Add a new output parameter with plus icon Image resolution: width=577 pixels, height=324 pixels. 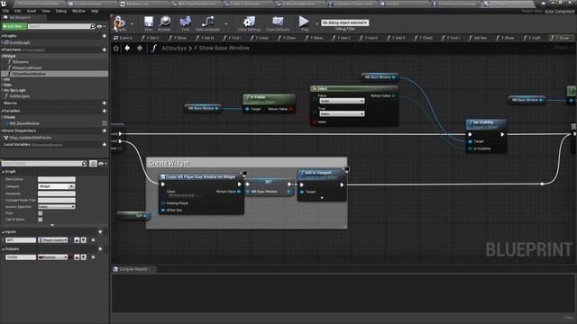tap(100, 249)
